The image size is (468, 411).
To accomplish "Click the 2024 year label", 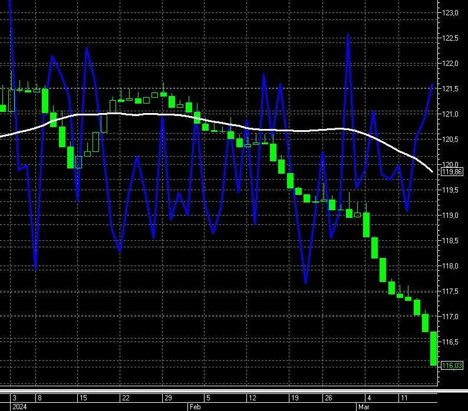I will [19, 407].
